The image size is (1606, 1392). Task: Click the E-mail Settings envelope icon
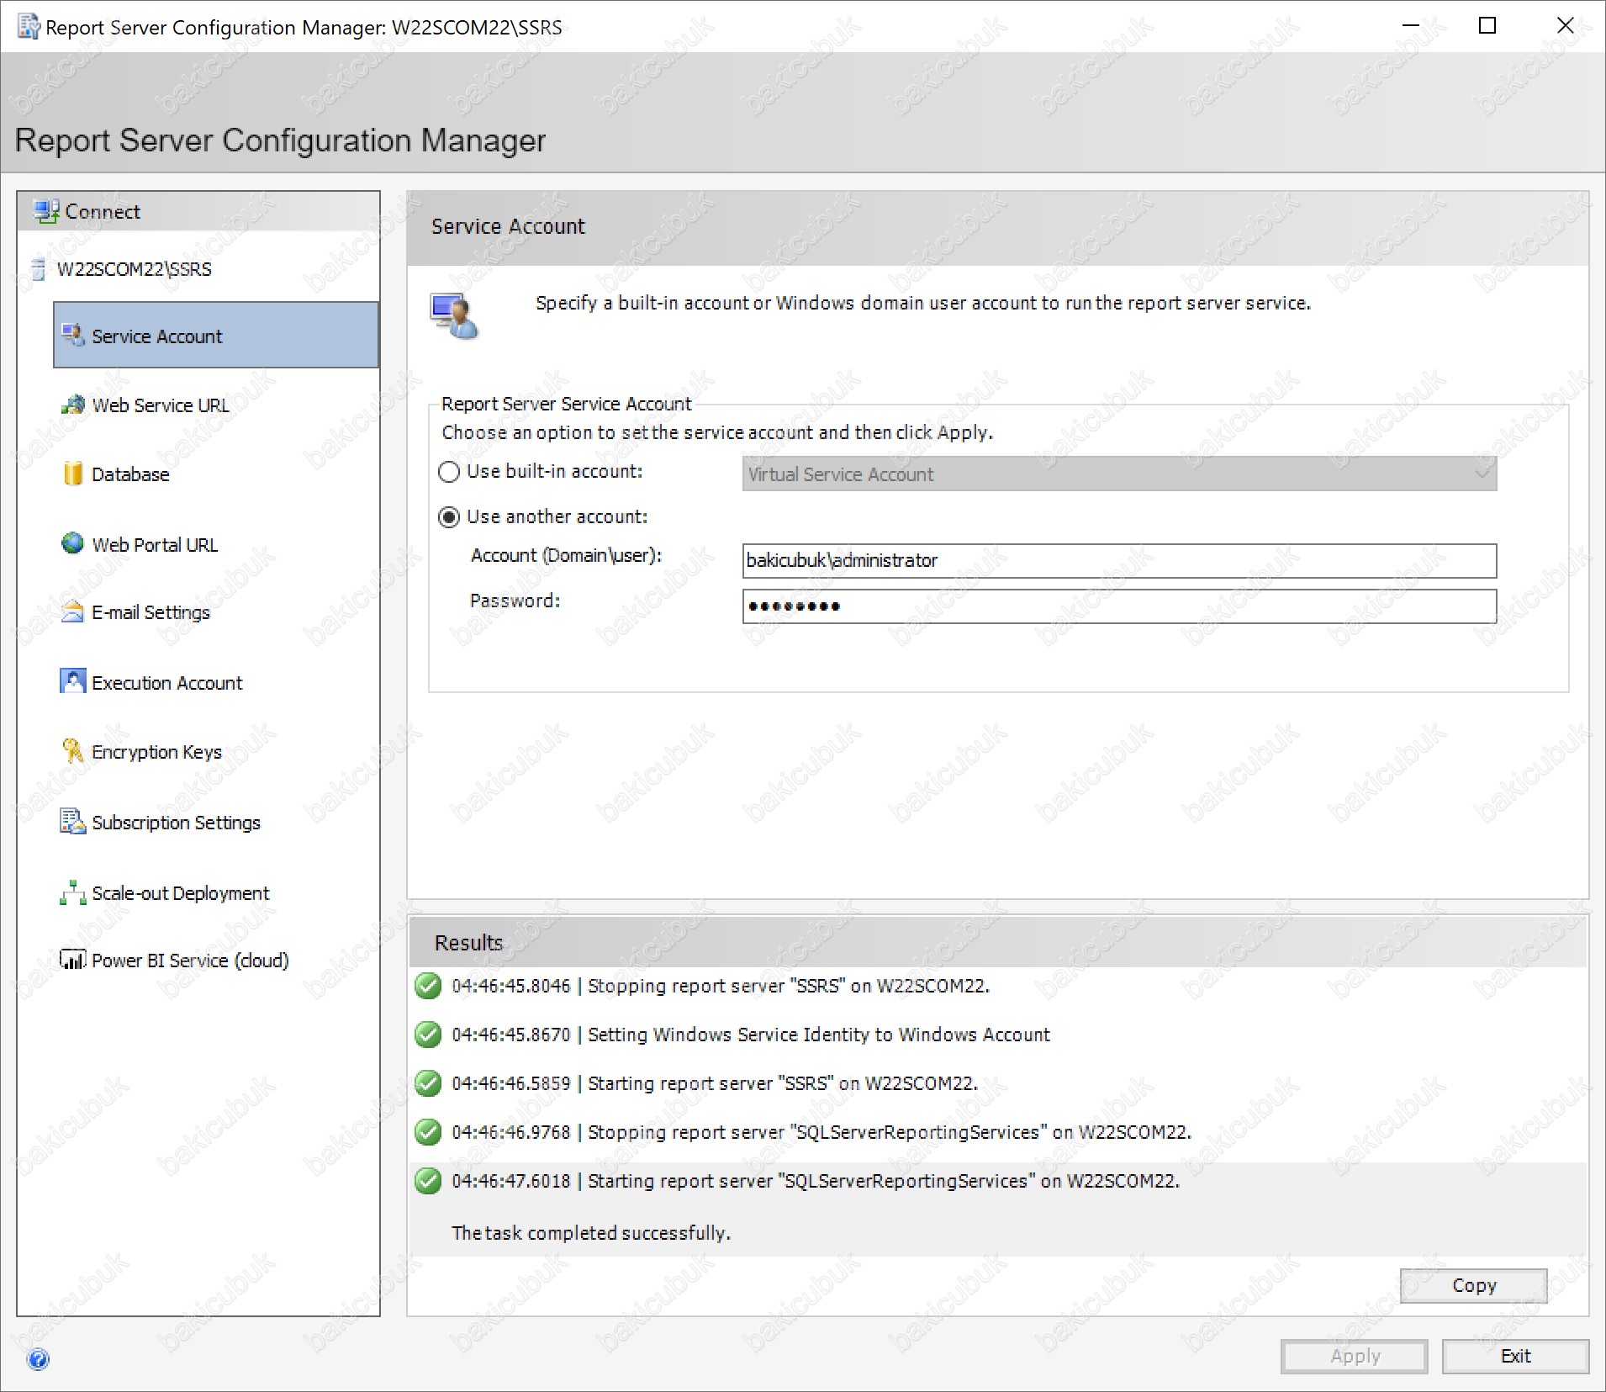73,611
